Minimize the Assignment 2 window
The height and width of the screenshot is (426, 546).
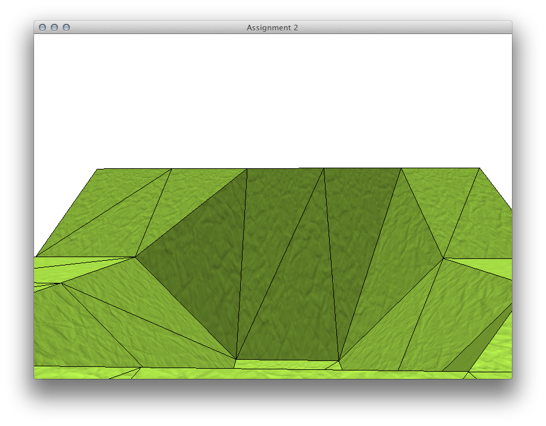[x=54, y=27]
